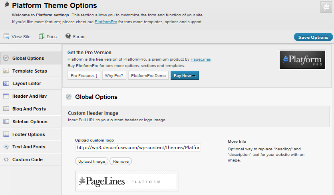Click the Blog And Posts icon

pos(6,109)
